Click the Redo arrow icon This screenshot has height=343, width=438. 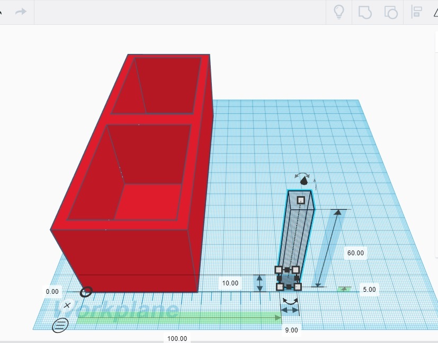coord(21,12)
